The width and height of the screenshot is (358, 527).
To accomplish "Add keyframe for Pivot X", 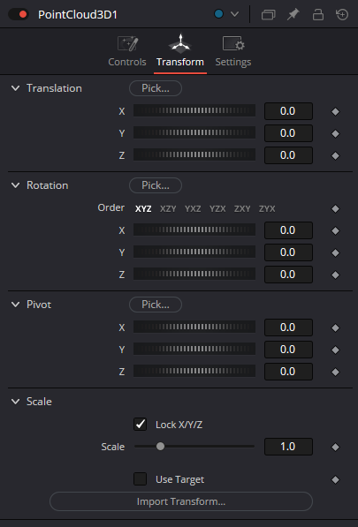I will click(x=335, y=328).
